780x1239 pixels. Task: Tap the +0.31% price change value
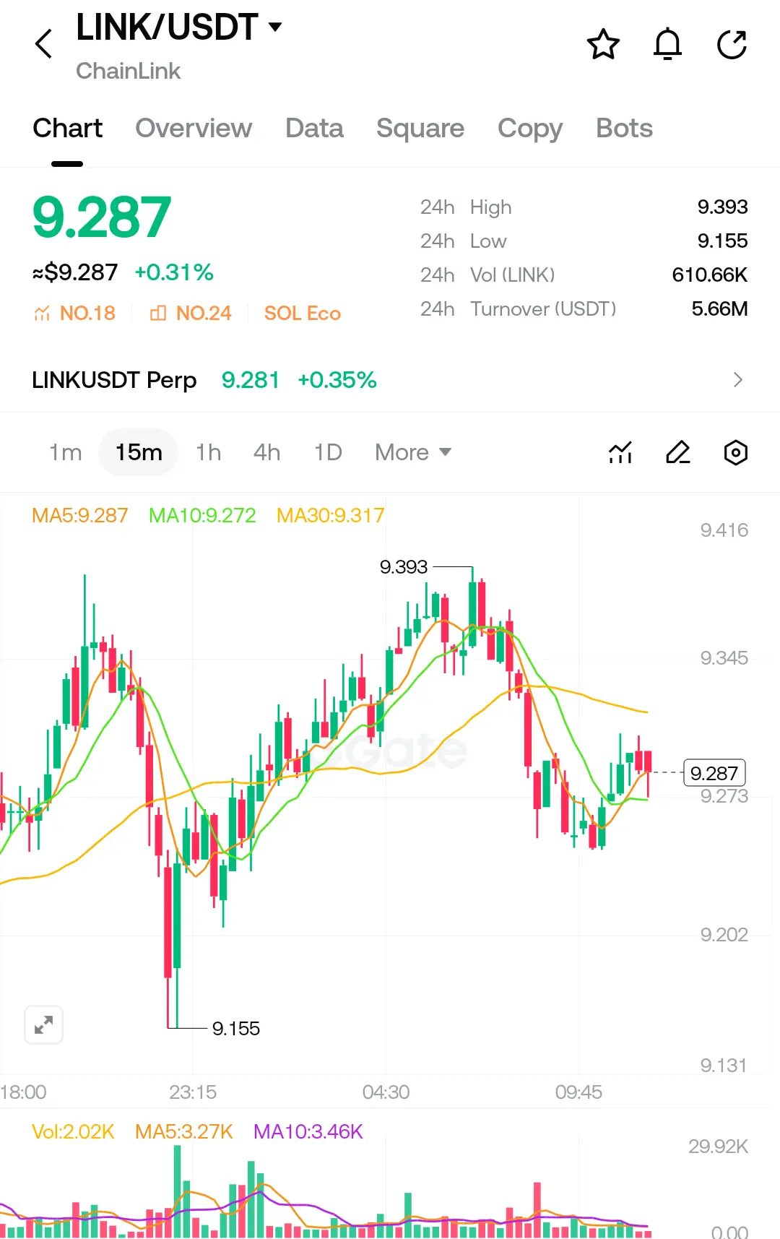pyautogui.click(x=174, y=272)
